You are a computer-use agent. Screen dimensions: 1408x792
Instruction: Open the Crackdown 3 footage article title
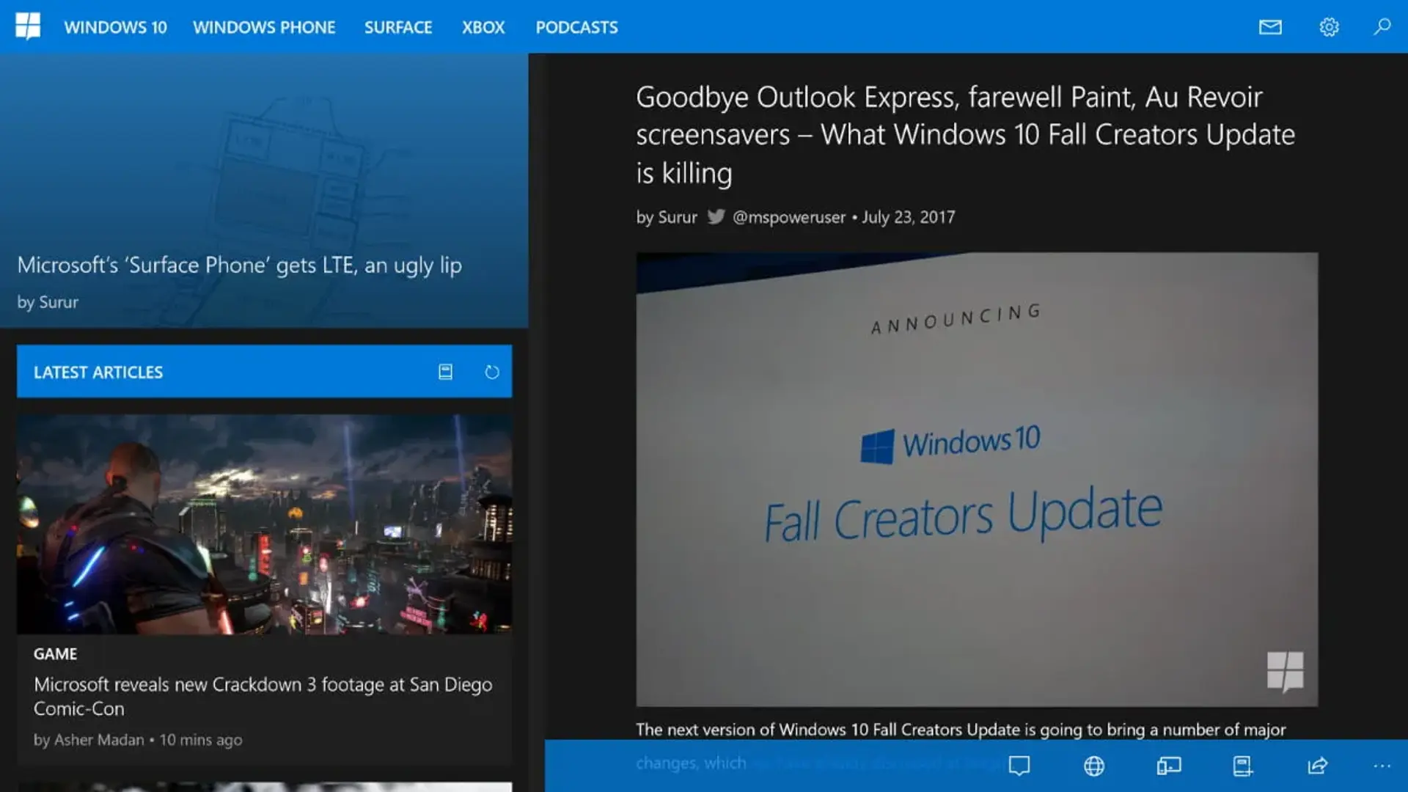(263, 696)
